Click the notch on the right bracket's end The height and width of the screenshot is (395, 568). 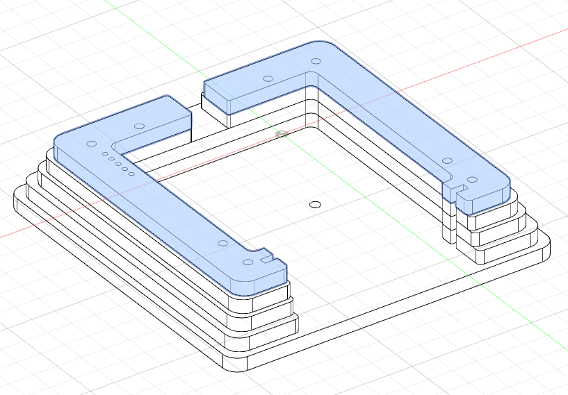pos(460,188)
